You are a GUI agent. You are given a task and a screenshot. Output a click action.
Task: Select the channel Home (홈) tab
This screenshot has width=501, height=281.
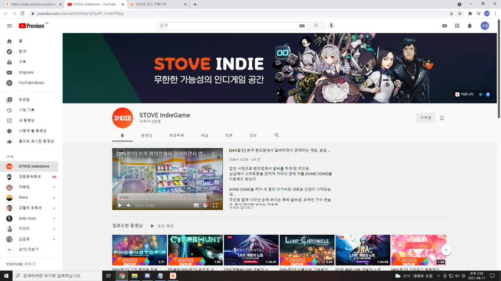coord(123,135)
